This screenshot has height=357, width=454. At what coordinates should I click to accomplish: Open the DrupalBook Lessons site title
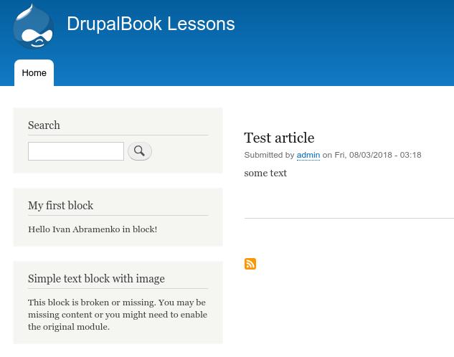[x=151, y=24]
